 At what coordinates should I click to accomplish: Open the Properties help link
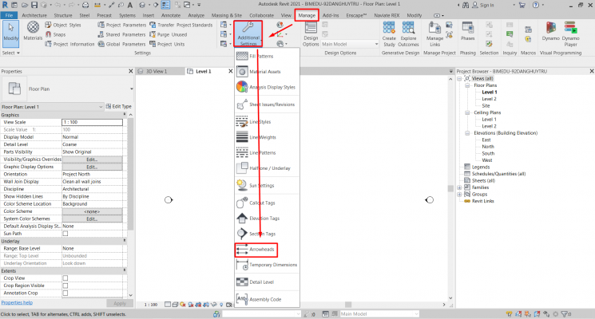pyautogui.click(x=17, y=303)
